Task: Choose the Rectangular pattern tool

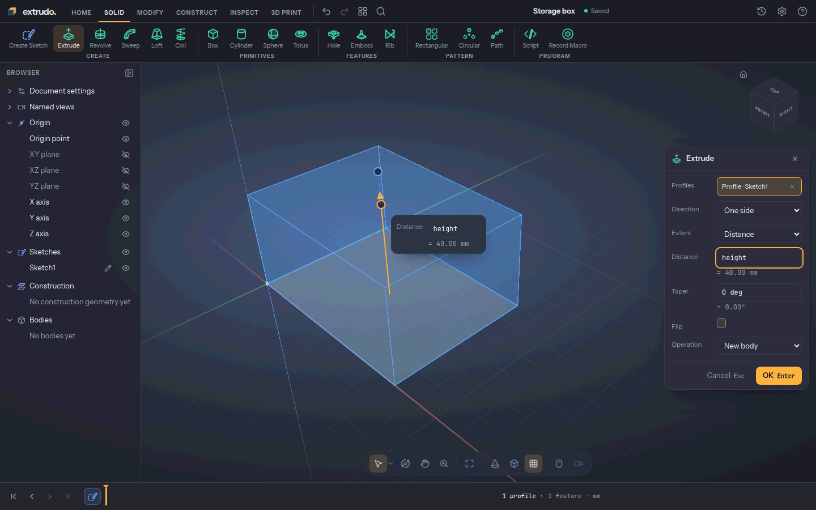Action: pyautogui.click(x=432, y=39)
